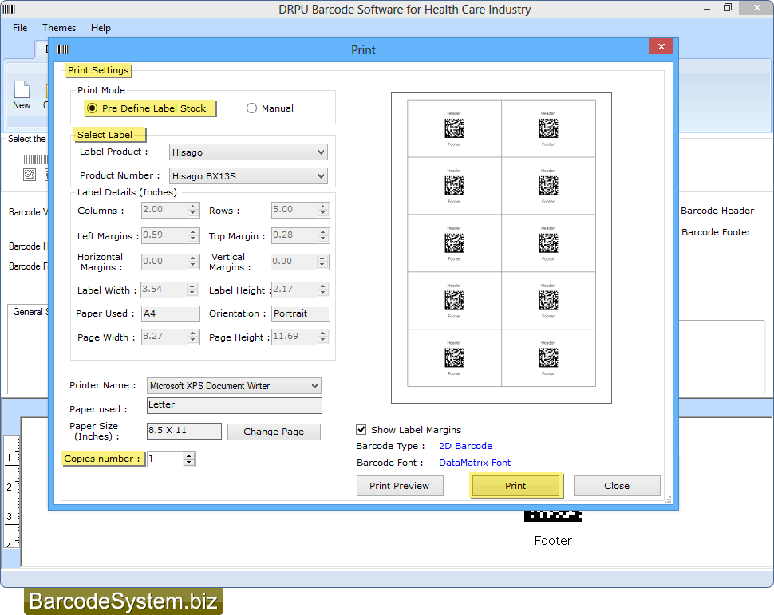774x615 pixels.
Task: Click the Print Preview button
Action: point(400,486)
